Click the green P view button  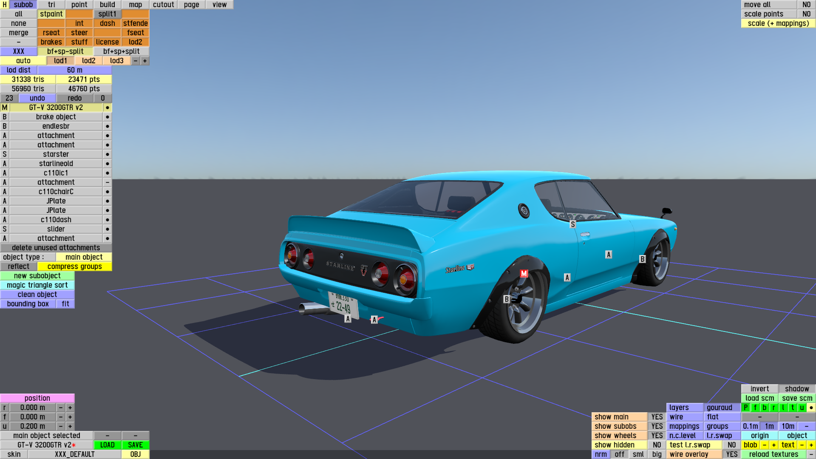[746, 408]
